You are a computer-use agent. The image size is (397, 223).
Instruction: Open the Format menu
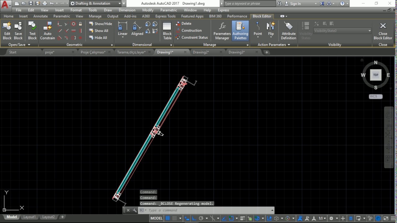coord(76,10)
